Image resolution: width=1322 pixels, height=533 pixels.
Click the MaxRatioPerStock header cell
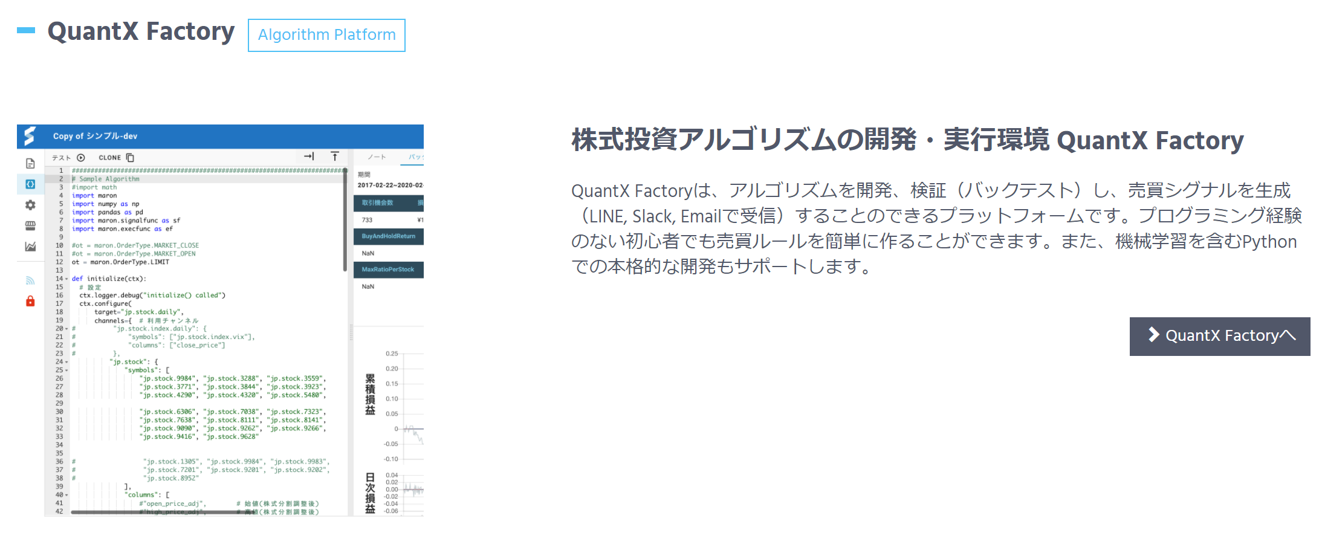tap(389, 270)
